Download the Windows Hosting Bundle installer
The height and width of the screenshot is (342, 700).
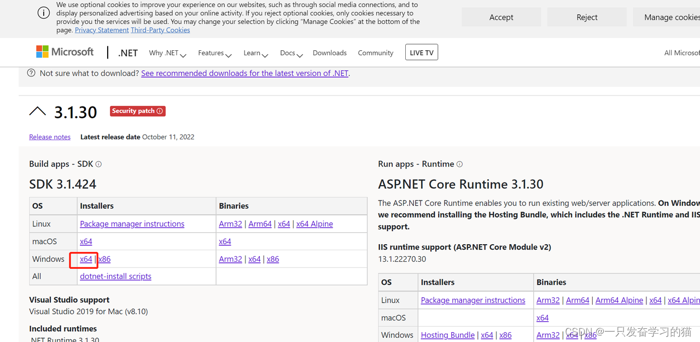[x=447, y=335]
